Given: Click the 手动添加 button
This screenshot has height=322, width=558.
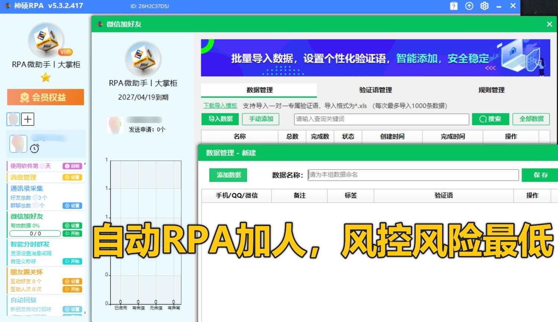Looking at the screenshot, I should coord(260,119).
